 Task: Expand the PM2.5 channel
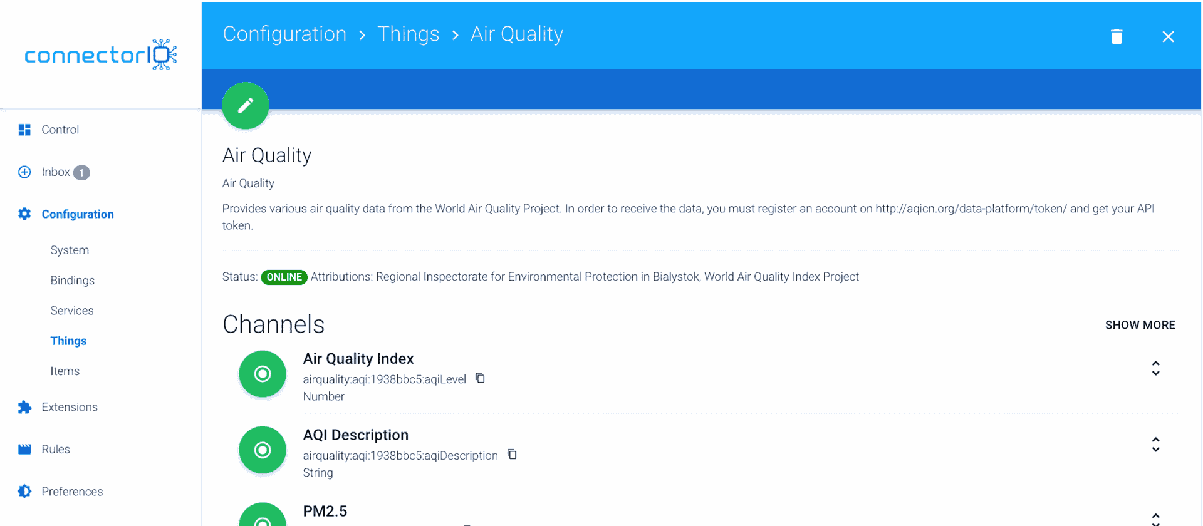(1155, 518)
